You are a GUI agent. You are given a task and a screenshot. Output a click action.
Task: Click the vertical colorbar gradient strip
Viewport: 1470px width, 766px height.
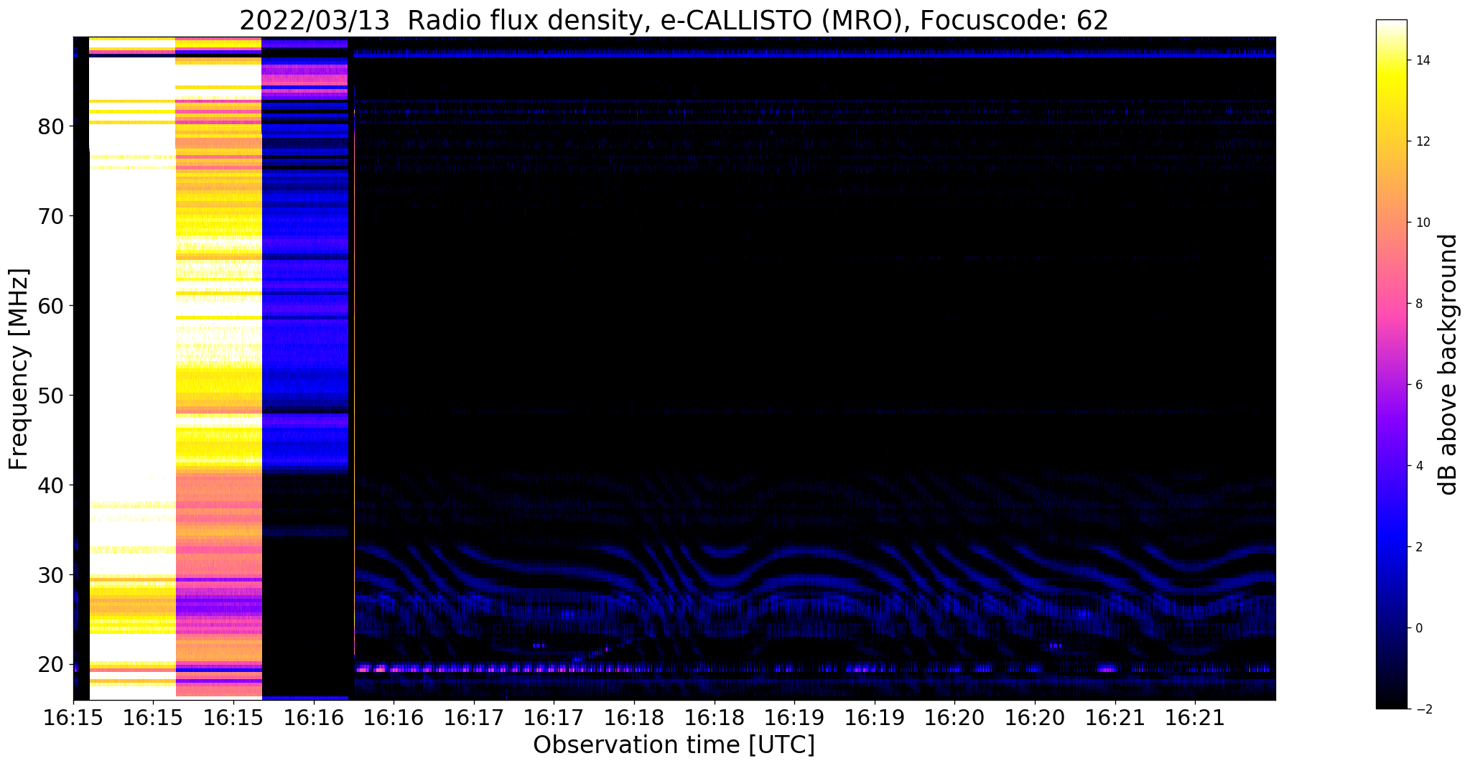point(1391,364)
